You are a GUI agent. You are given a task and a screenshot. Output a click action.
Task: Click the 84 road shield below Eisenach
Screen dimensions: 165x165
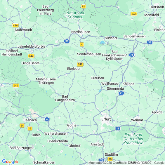coord(22,126)
